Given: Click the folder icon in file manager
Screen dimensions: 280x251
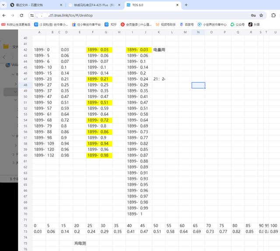Looking at the screenshot, I should [x=6, y=47].
